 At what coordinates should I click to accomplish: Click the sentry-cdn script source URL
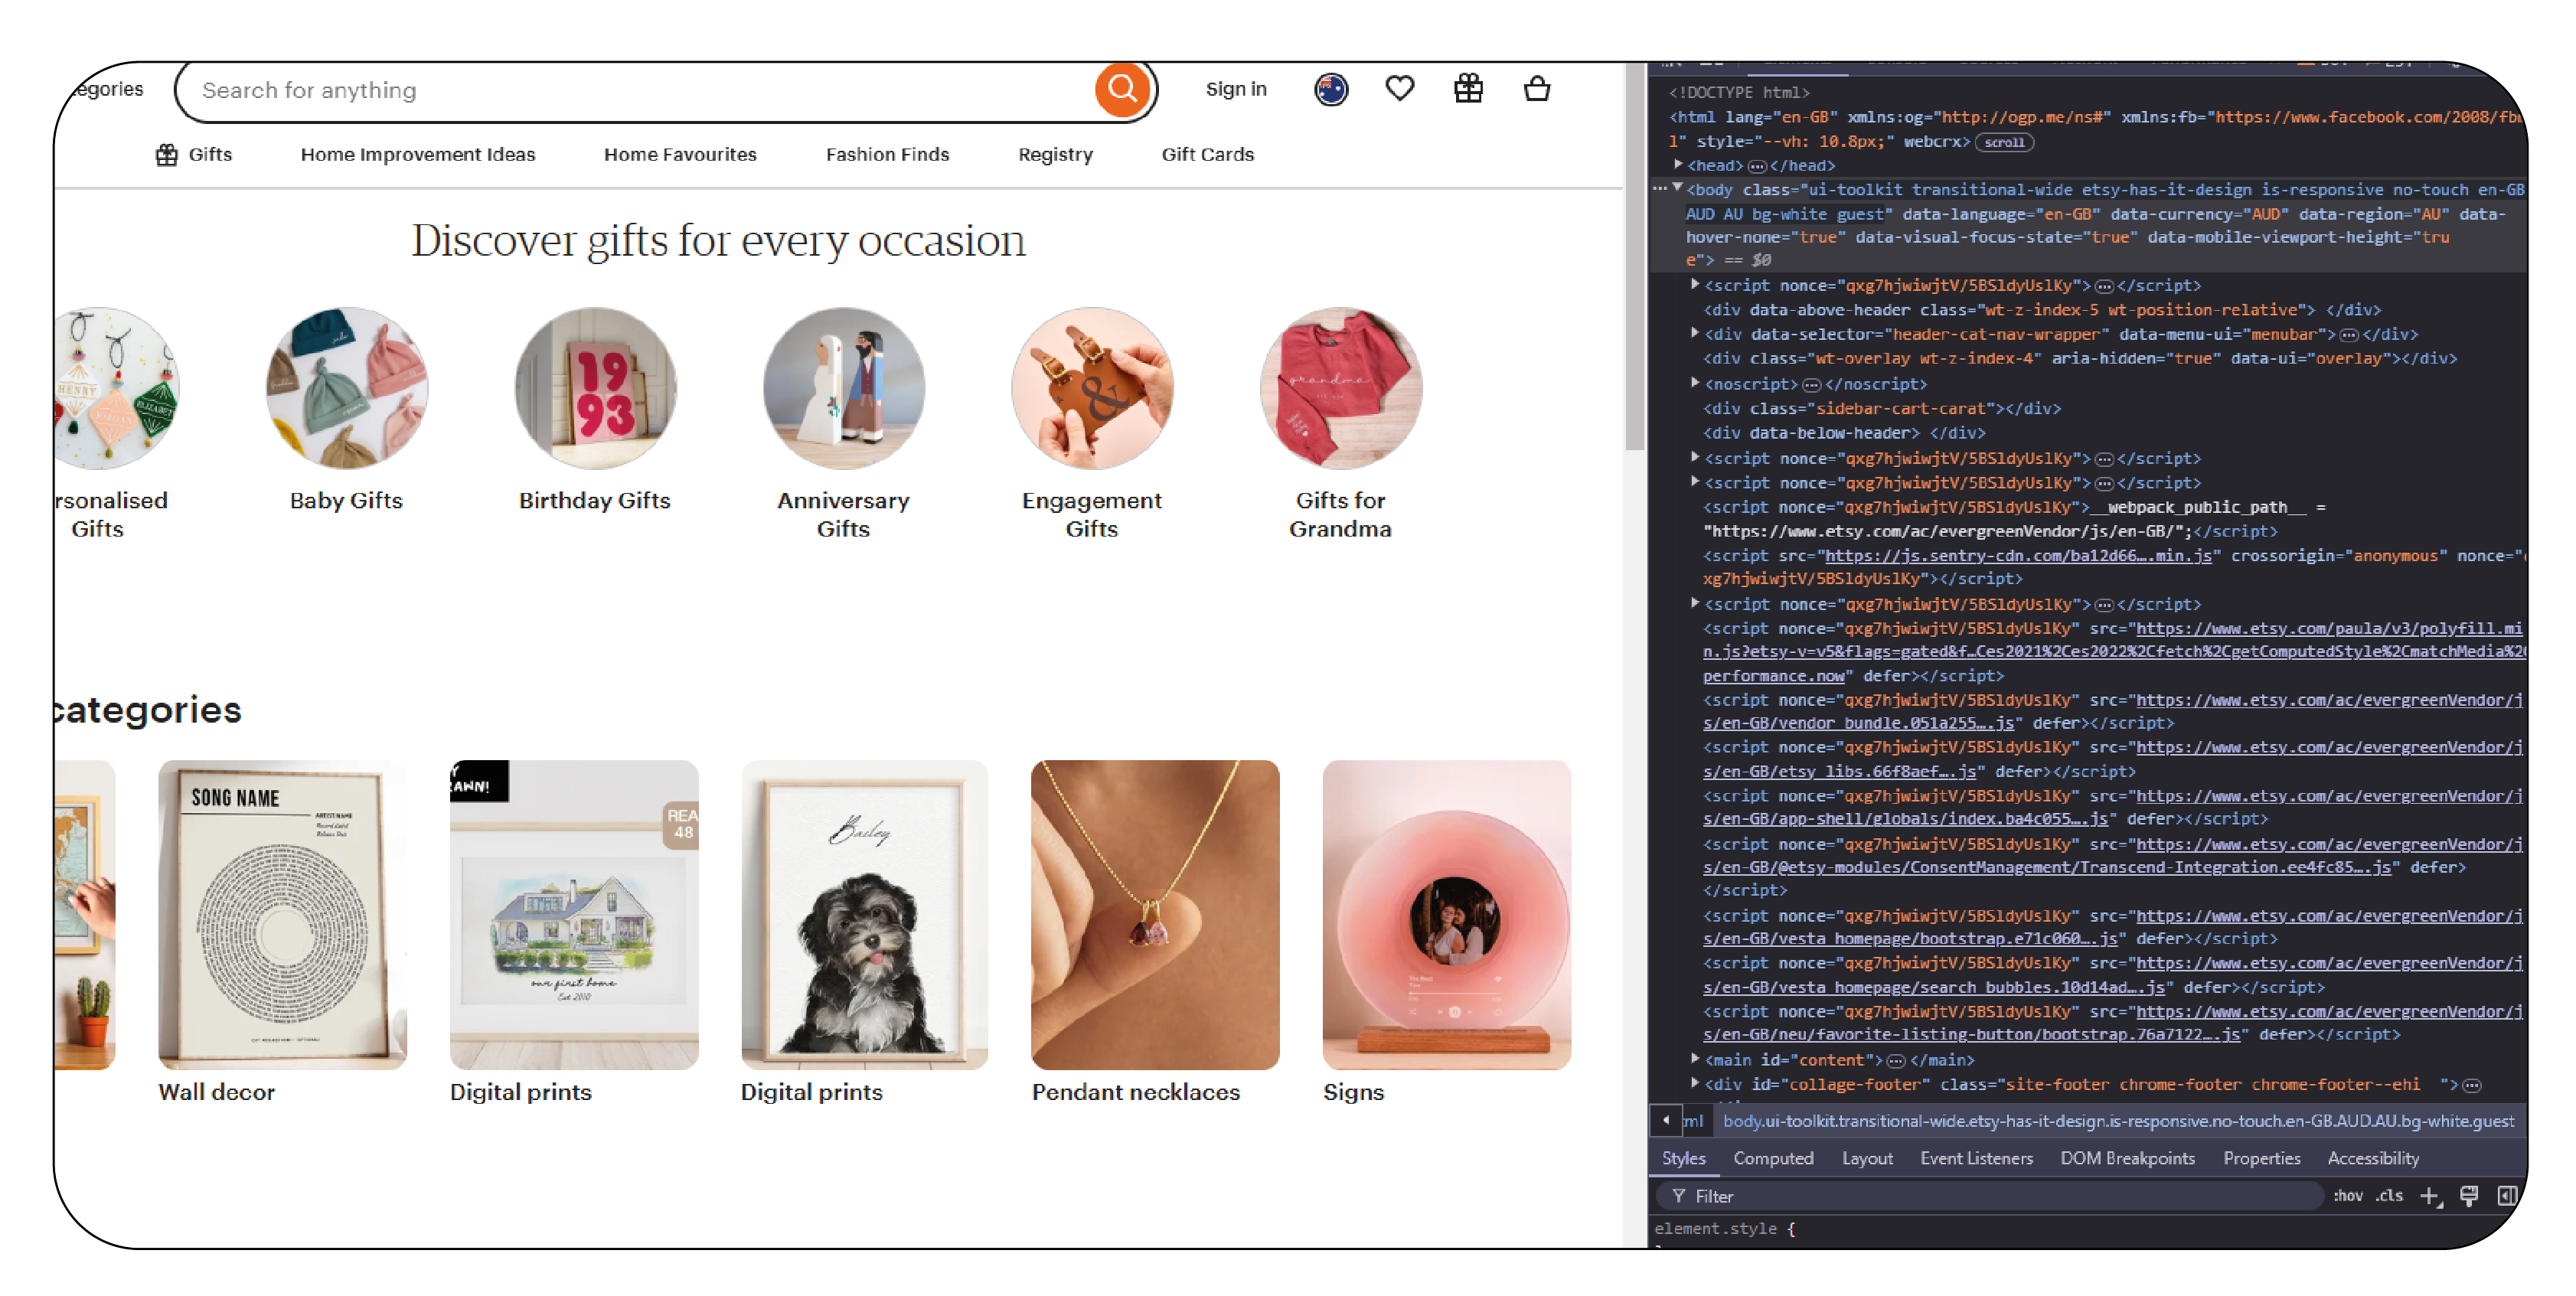pos(2018,555)
